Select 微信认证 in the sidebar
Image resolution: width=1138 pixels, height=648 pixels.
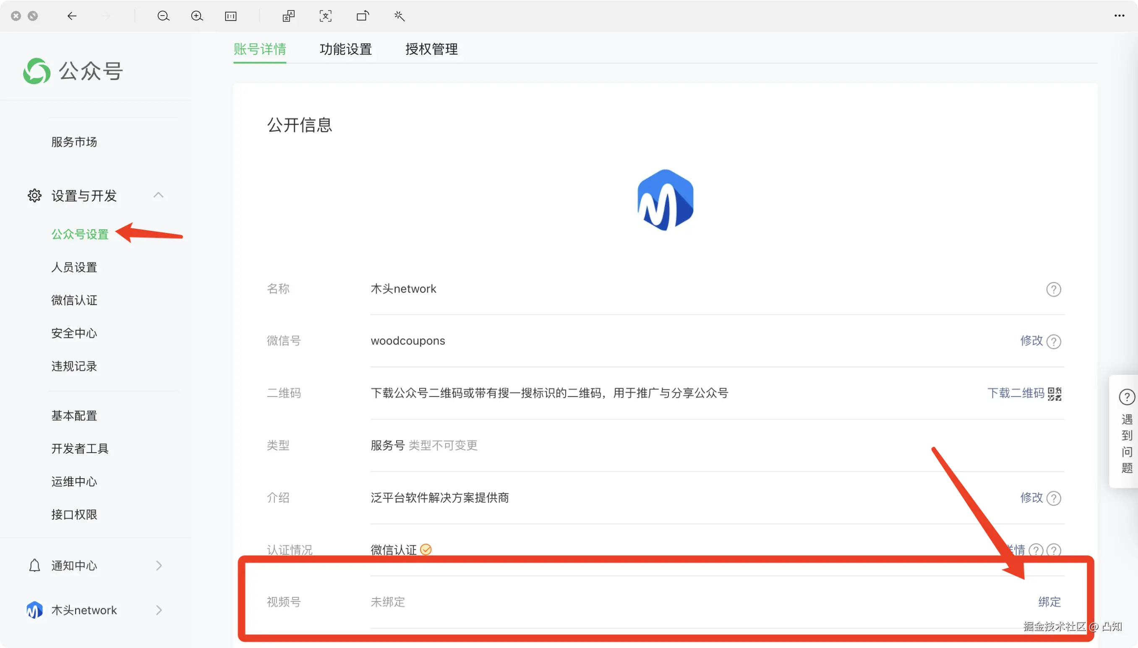tap(74, 301)
